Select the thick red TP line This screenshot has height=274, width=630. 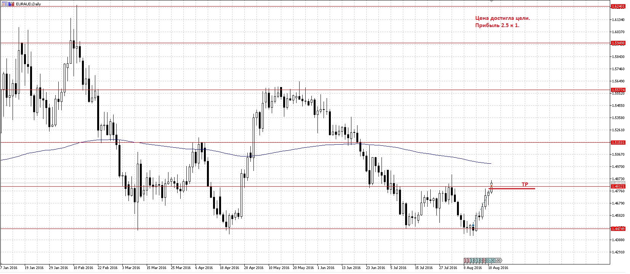(511, 189)
